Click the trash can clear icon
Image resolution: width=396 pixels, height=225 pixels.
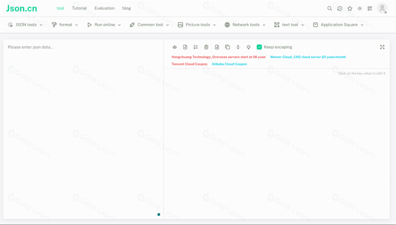[206, 47]
